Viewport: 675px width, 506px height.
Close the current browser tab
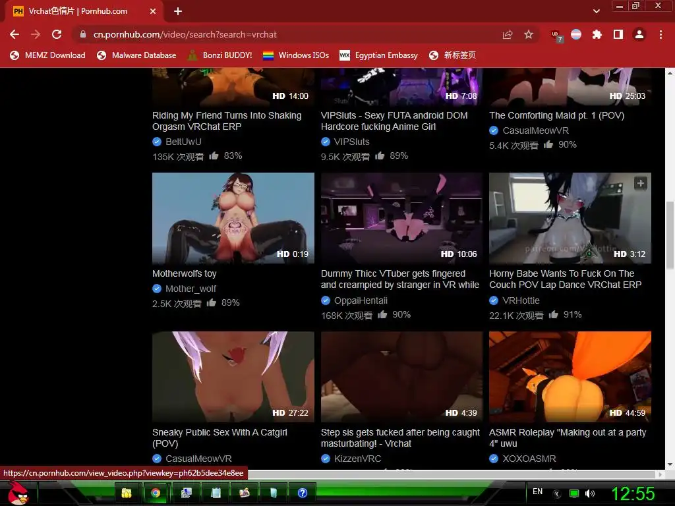click(x=153, y=11)
